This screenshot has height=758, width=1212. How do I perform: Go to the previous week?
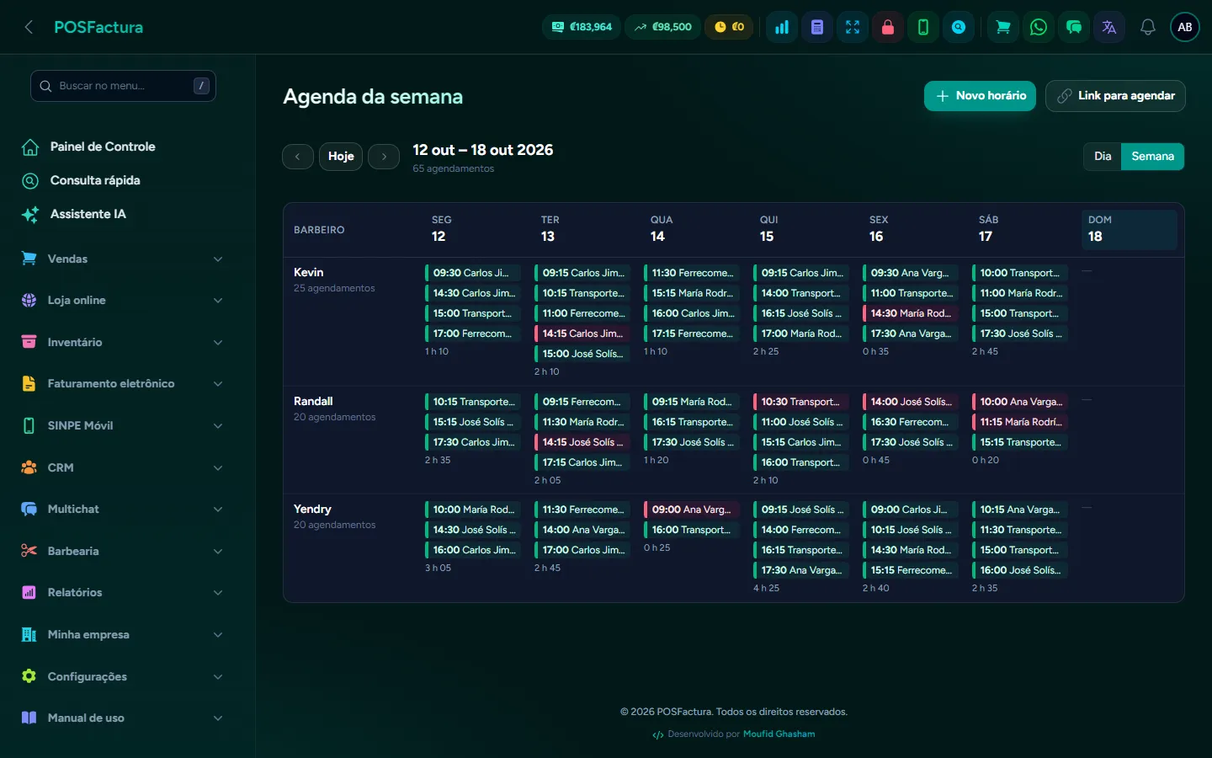click(298, 157)
